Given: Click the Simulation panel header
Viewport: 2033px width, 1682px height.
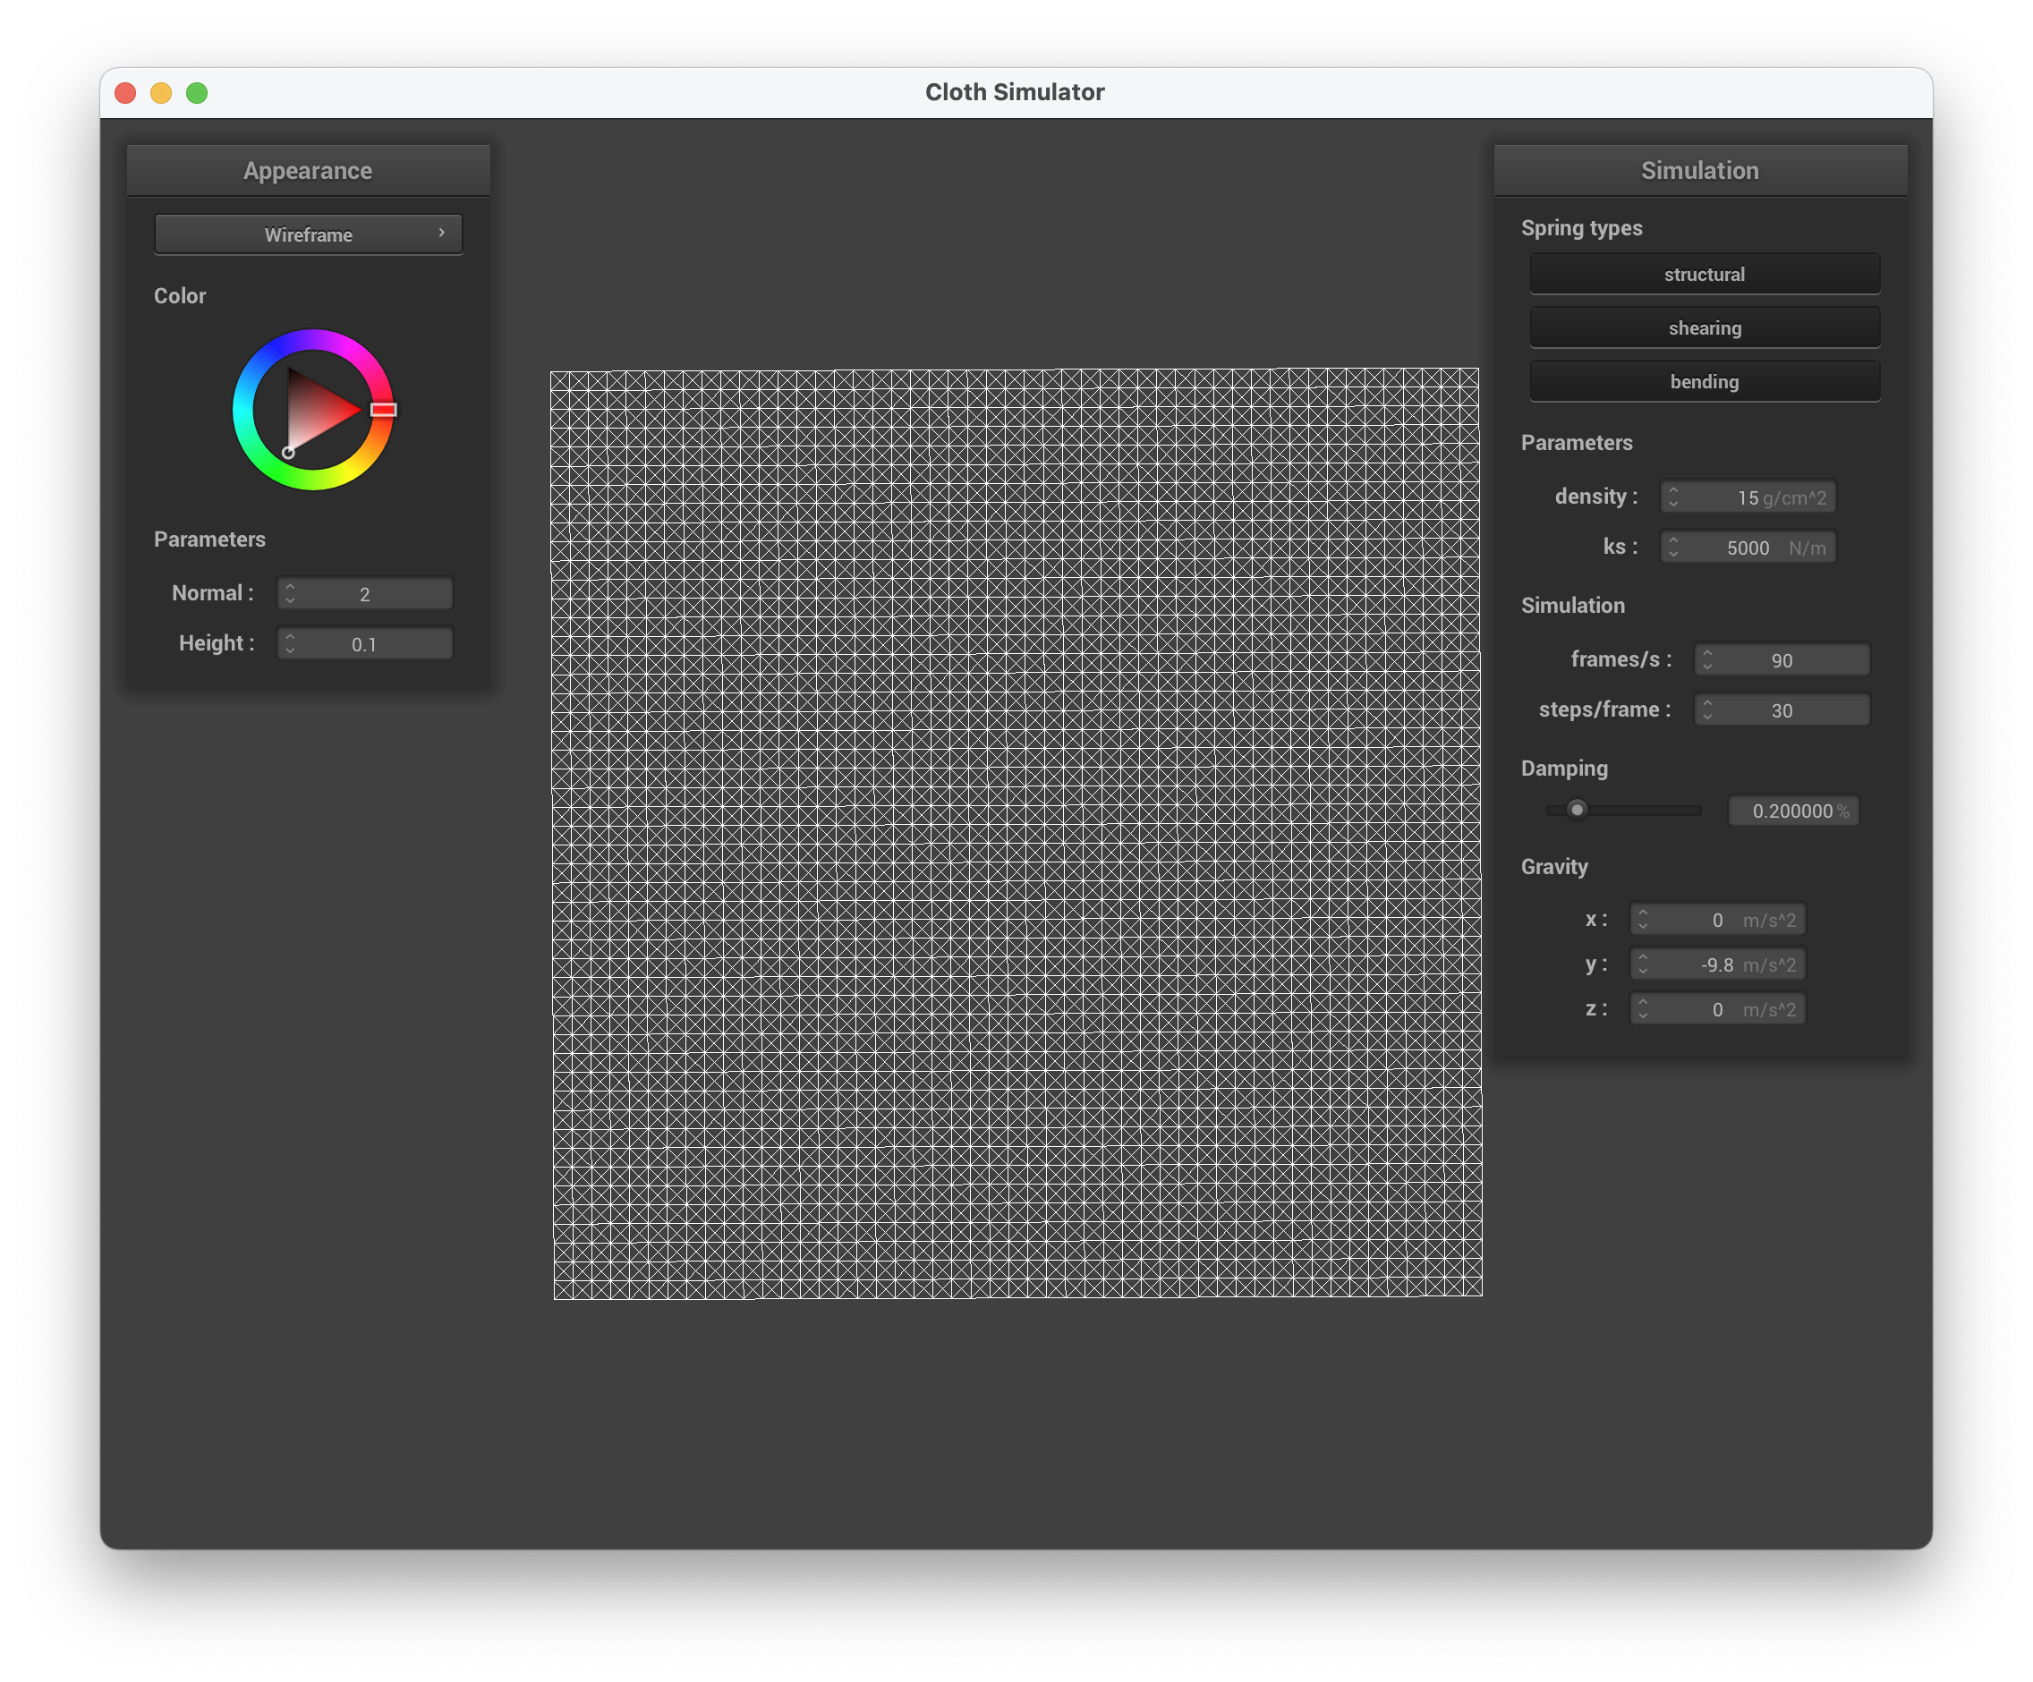Looking at the screenshot, I should pos(1699,170).
